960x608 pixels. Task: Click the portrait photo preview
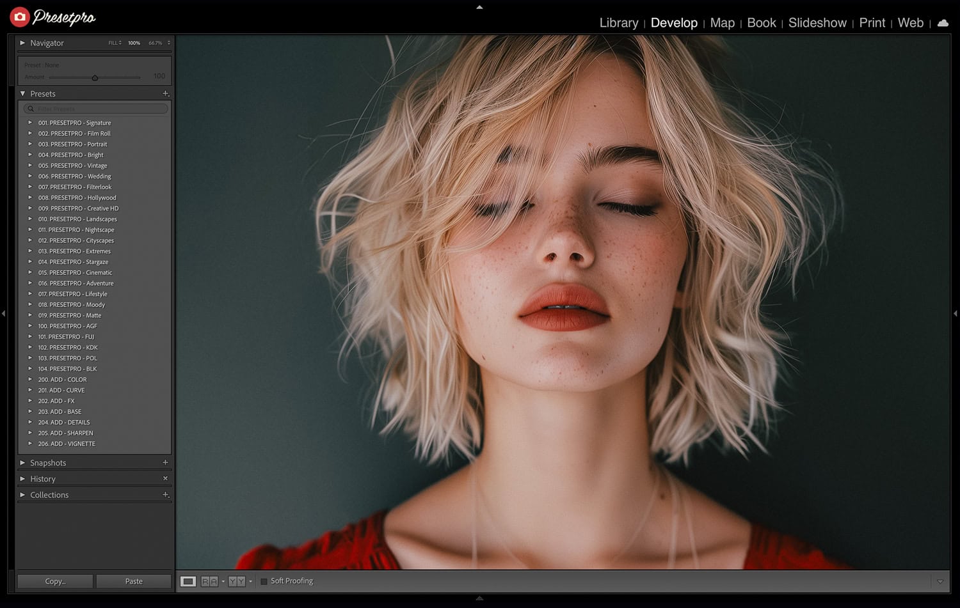point(563,302)
